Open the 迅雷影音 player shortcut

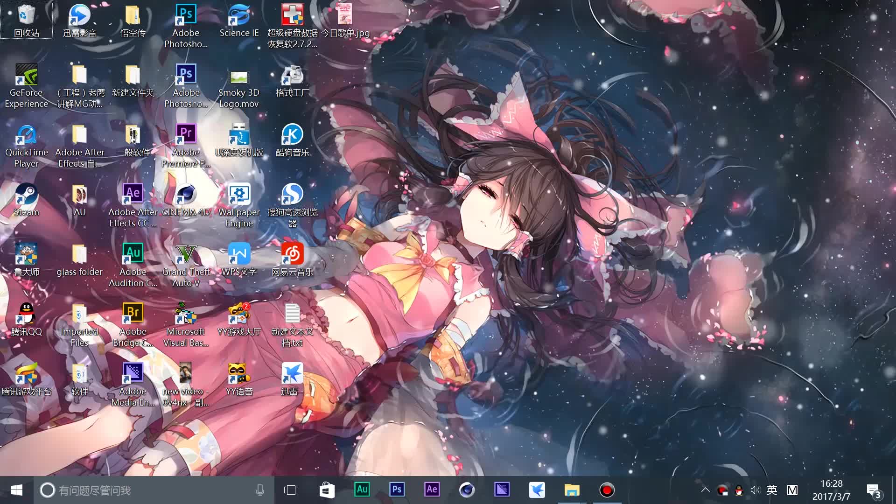click(x=79, y=21)
